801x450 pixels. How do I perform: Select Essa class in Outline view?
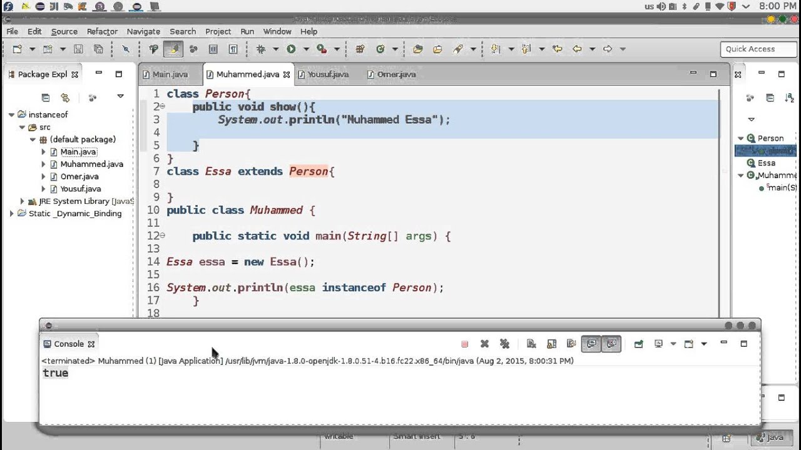766,163
